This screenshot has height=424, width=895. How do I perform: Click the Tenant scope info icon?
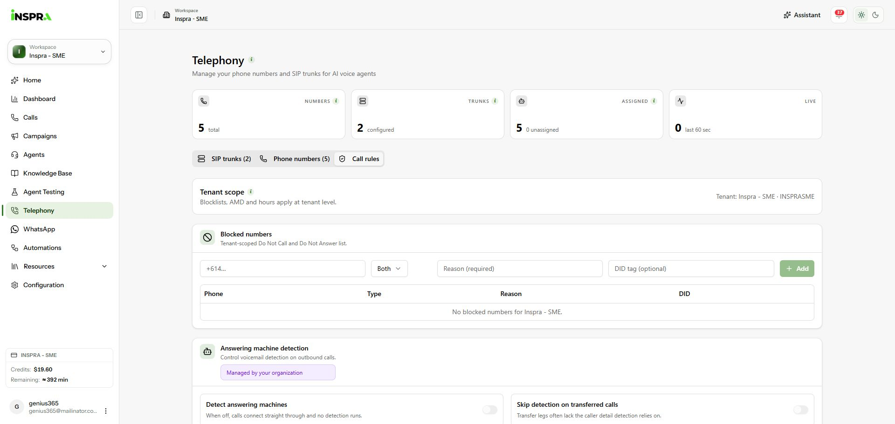250,191
